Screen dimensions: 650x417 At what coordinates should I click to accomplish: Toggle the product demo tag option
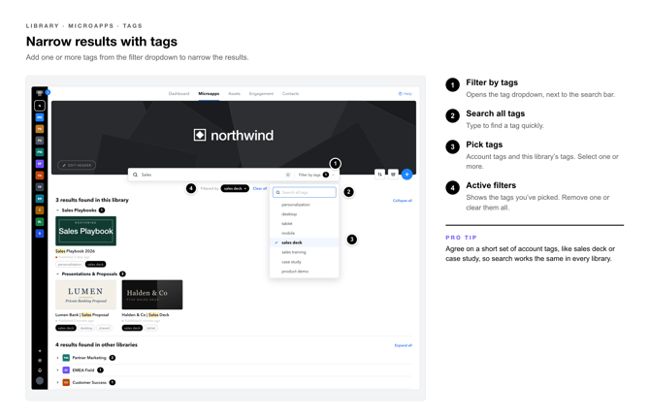click(305, 272)
